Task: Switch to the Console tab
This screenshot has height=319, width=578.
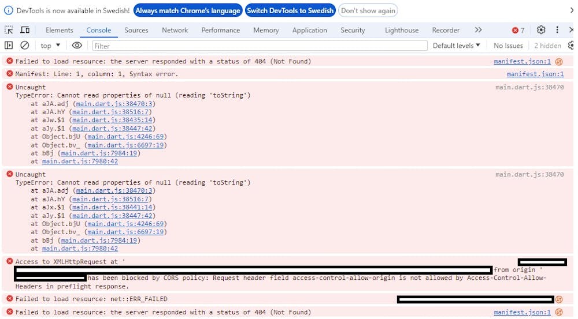Action: [x=98, y=30]
